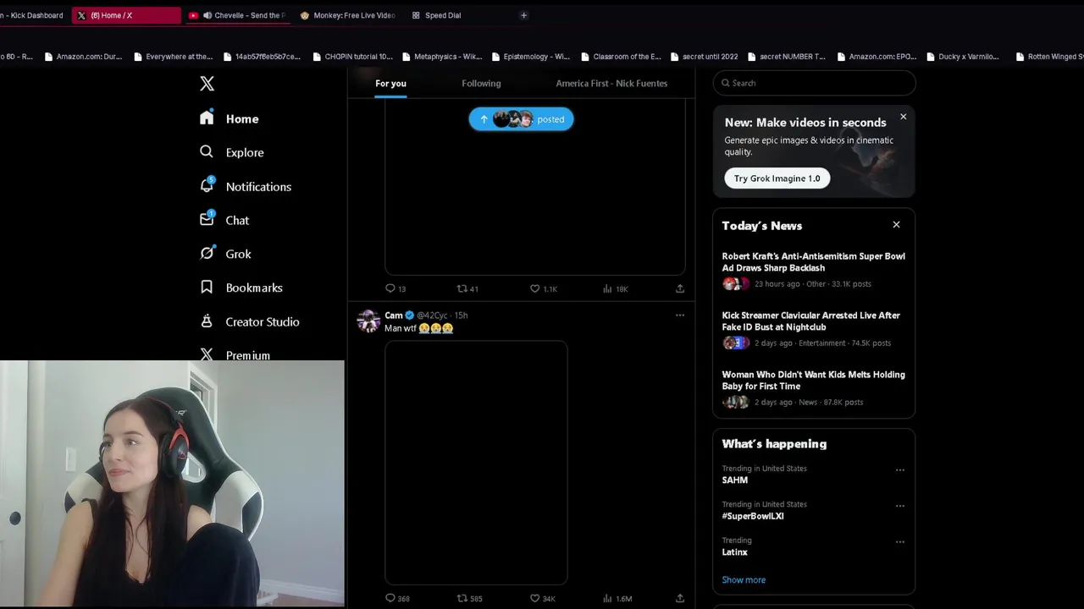The image size is (1084, 609).
Task: Click Show more under trends
Action: (x=744, y=579)
